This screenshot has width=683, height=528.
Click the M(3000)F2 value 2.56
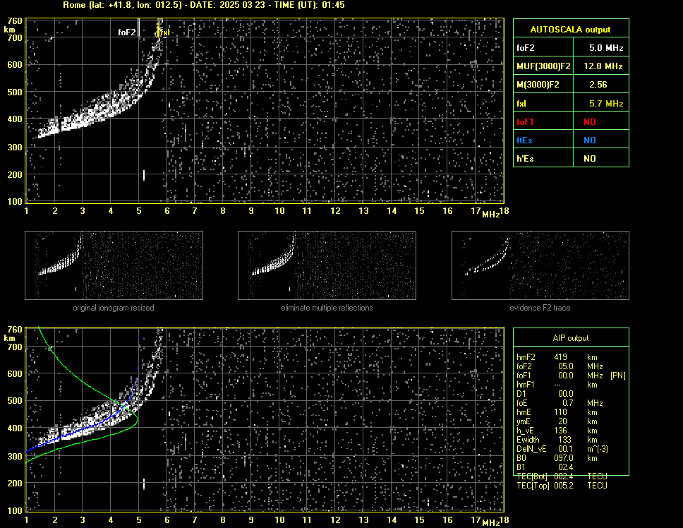(x=598, y=85)
